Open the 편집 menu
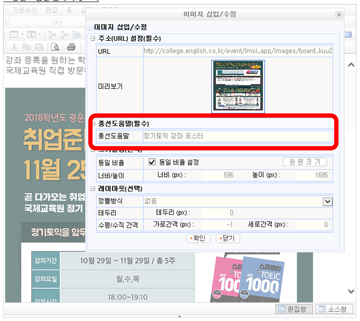360x321 pixels. [51, 10]
